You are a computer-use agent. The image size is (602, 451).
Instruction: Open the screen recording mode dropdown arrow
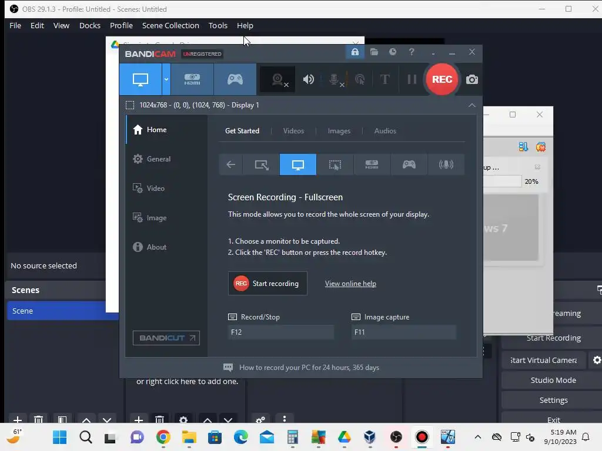166,79
